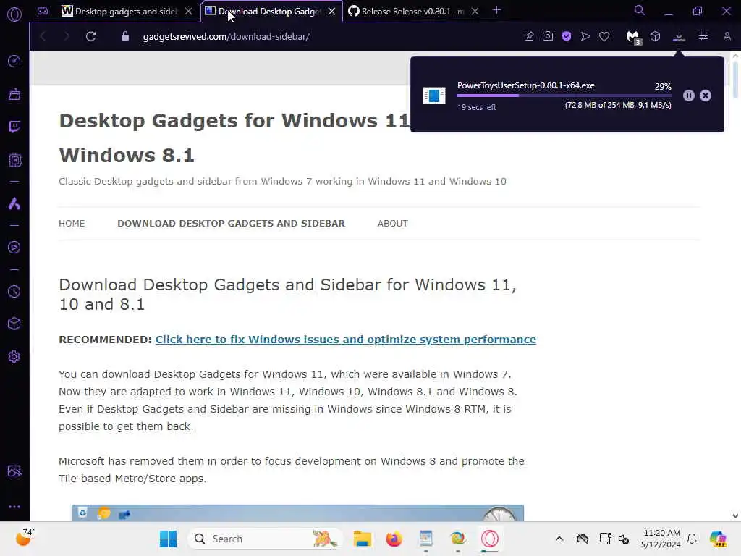Open Extensions cube icon in sidebar
741x556 pixels.
14,324
